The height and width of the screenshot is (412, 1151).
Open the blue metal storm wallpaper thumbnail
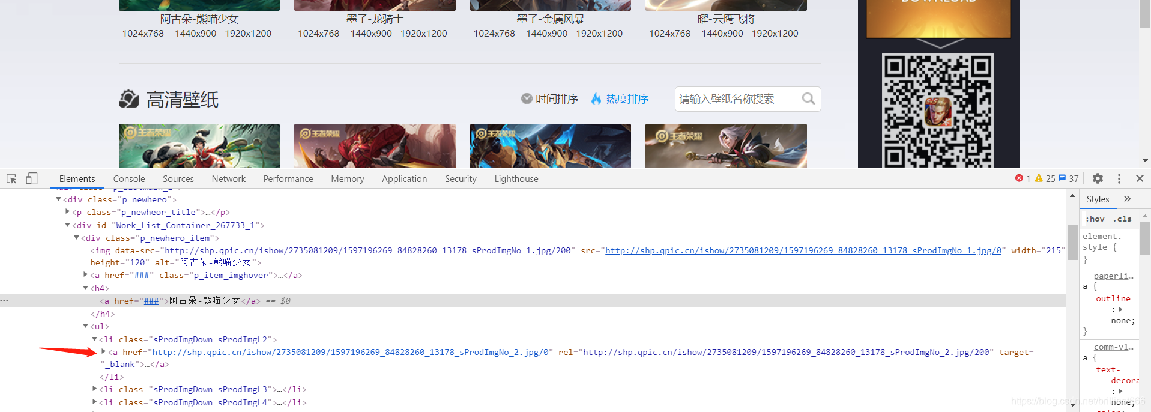click(551, 145)
